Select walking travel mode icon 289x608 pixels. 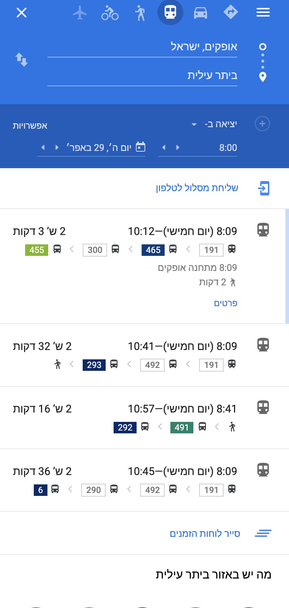(140, 13)
